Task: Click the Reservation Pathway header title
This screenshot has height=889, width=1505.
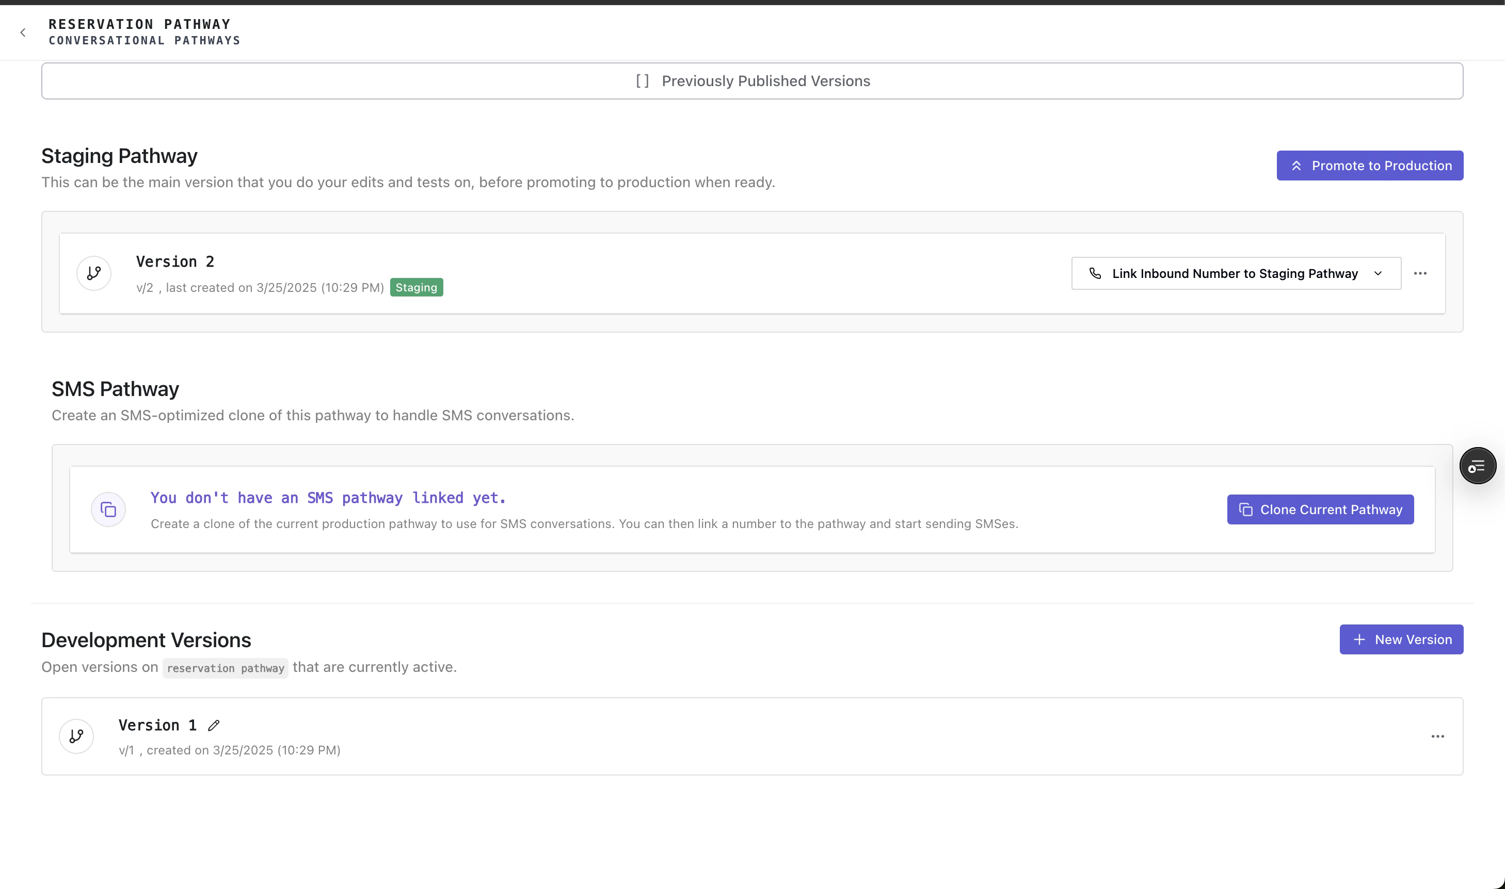Action: (x=139, y=24)
